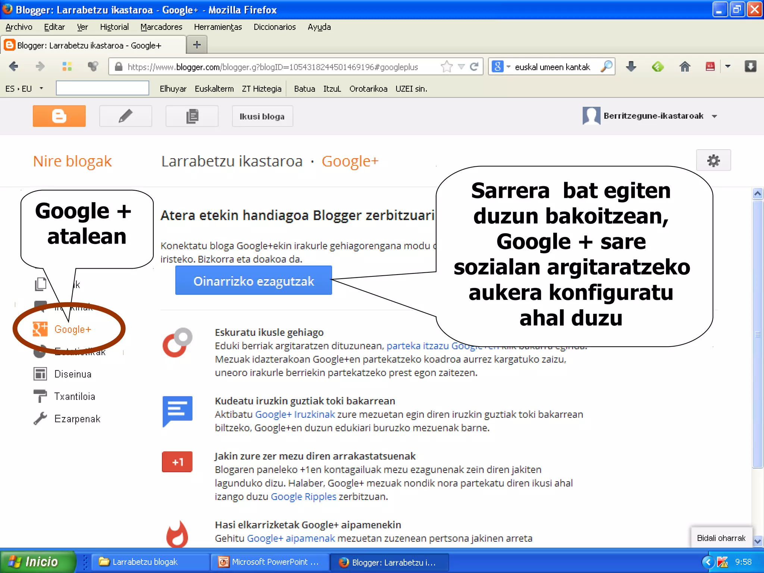764x573 pixels.
Task: Expand the toolbar overflow dropdown arrow
Action: click(727, 66)
